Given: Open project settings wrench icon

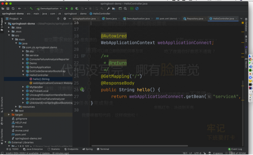Looking at the screenshot, I should [x=108, y=8].
